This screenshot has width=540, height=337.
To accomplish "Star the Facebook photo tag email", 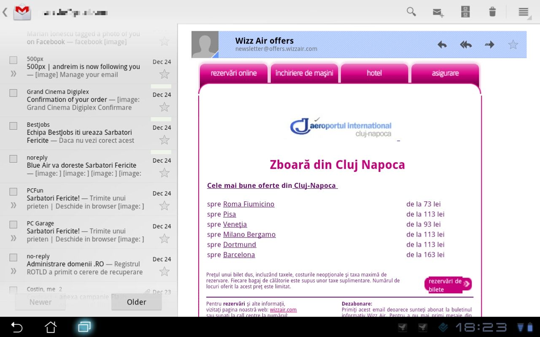I will [164, 41].
